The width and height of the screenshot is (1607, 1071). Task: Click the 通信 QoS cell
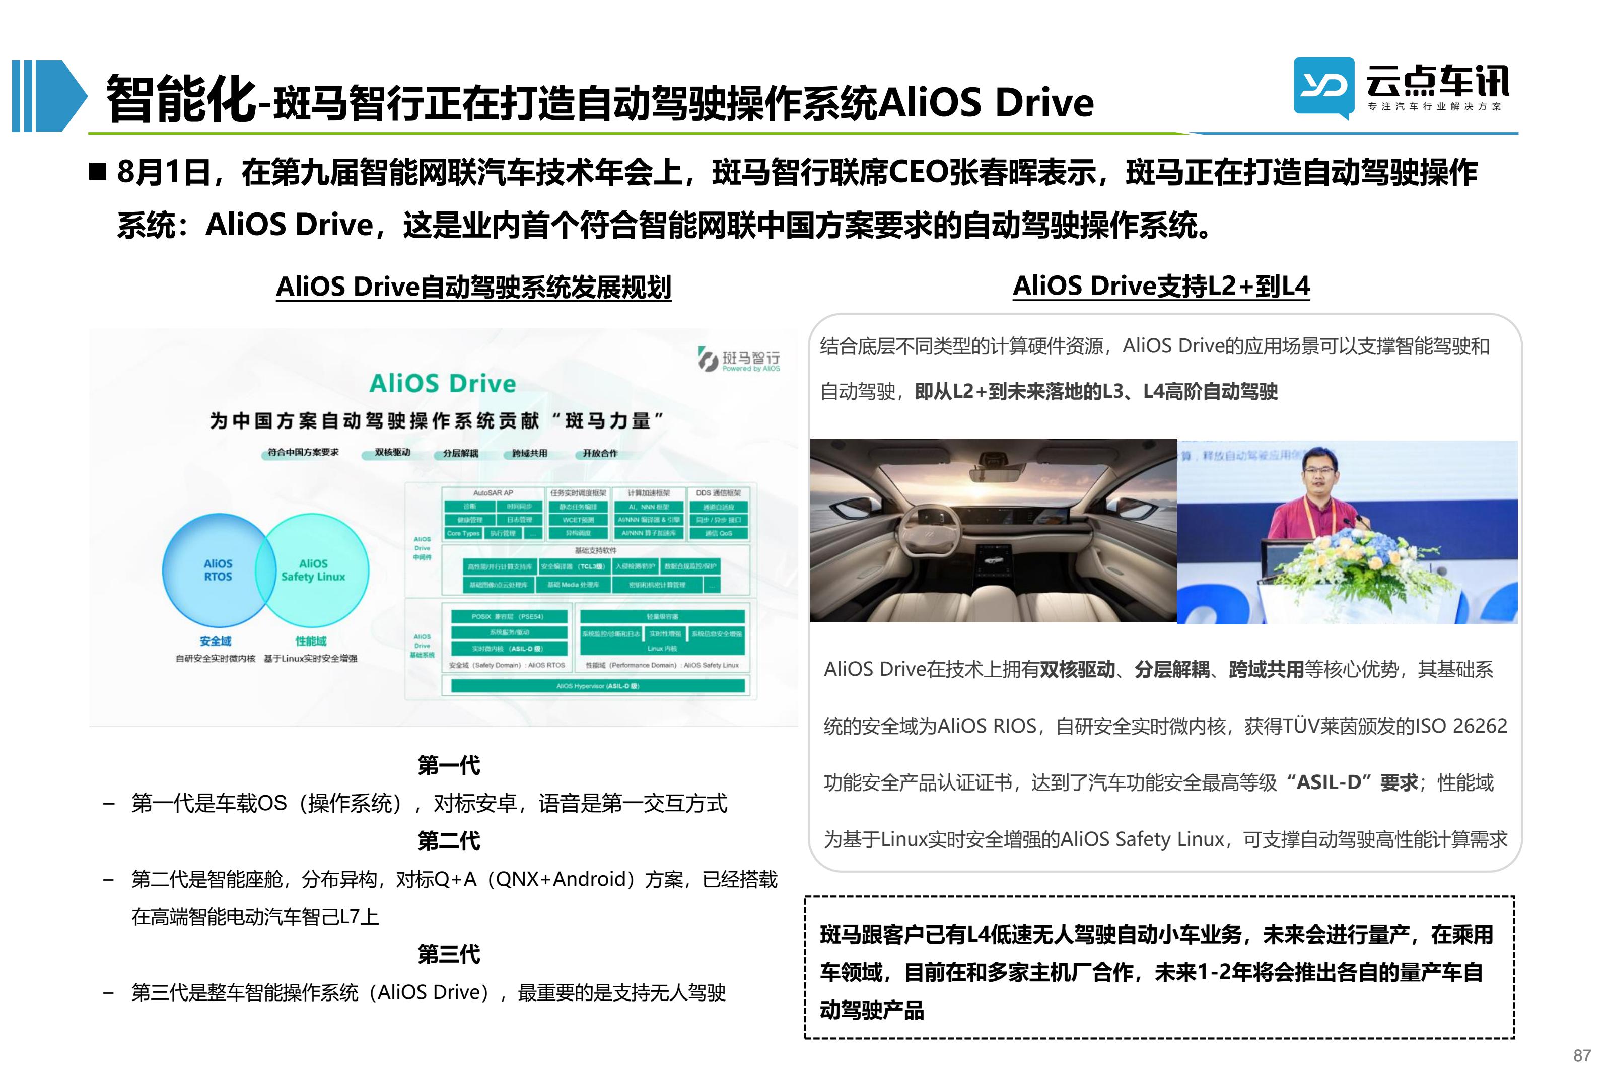coord(718,533)
